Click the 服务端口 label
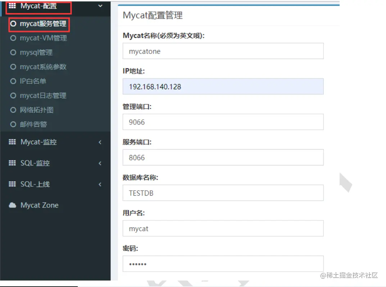This screenshot has height=287, width=386. coord(137,142)
